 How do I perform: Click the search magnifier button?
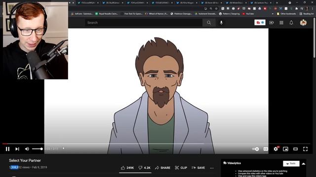coord(209,23)
